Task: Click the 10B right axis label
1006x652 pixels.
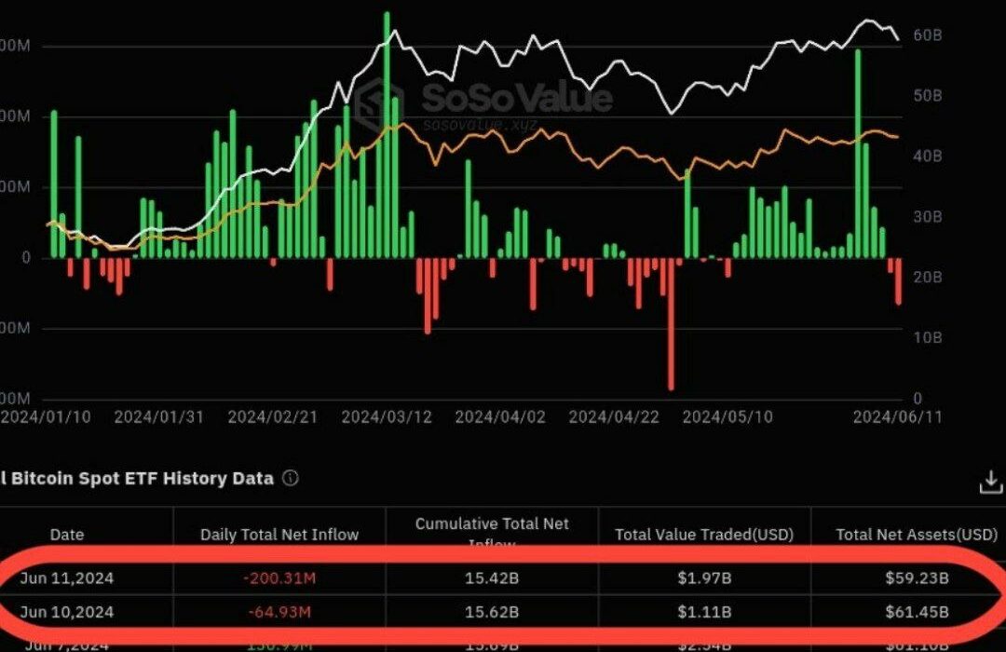Action: tap(927, 337)
